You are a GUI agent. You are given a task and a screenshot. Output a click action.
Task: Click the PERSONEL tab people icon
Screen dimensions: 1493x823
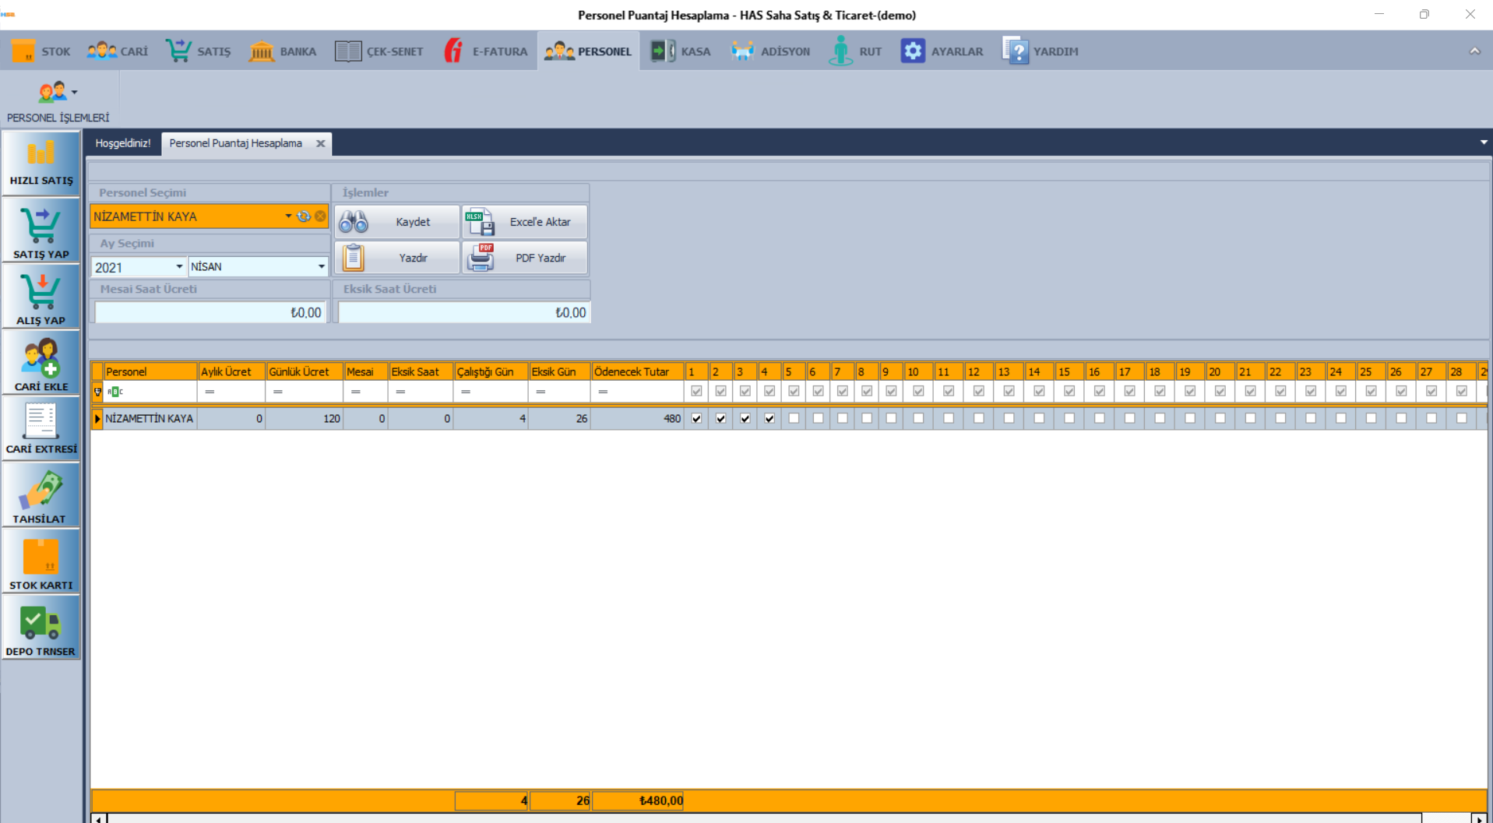(559, 51)
